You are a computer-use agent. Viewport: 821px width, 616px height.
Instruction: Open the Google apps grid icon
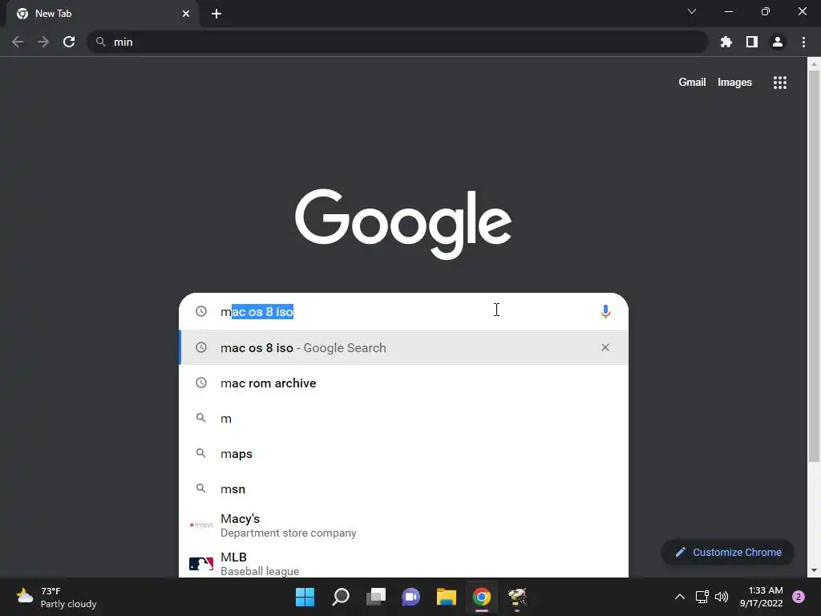pos(779,83)
